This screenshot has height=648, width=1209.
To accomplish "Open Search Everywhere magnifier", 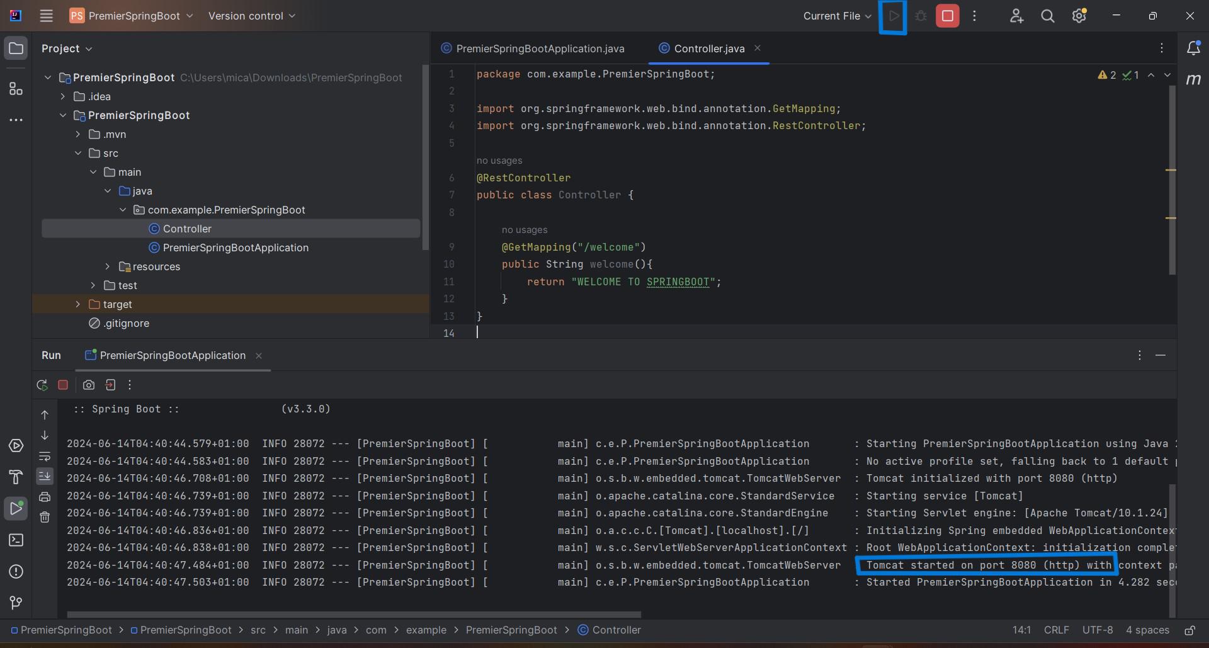I will [x=1047, y=16].
